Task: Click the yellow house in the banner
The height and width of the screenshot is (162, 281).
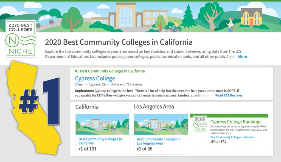Action: [x=251, y=17]
